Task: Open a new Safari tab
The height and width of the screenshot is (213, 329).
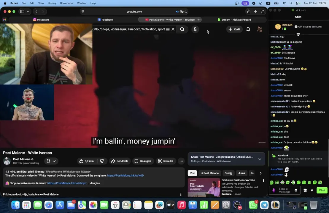Action: click(x=255, y=12)
